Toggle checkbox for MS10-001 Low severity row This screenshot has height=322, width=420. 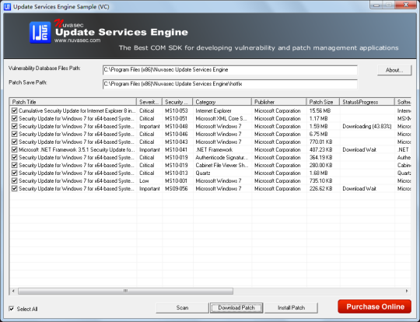pyautogui.click(x=15, y=180)
